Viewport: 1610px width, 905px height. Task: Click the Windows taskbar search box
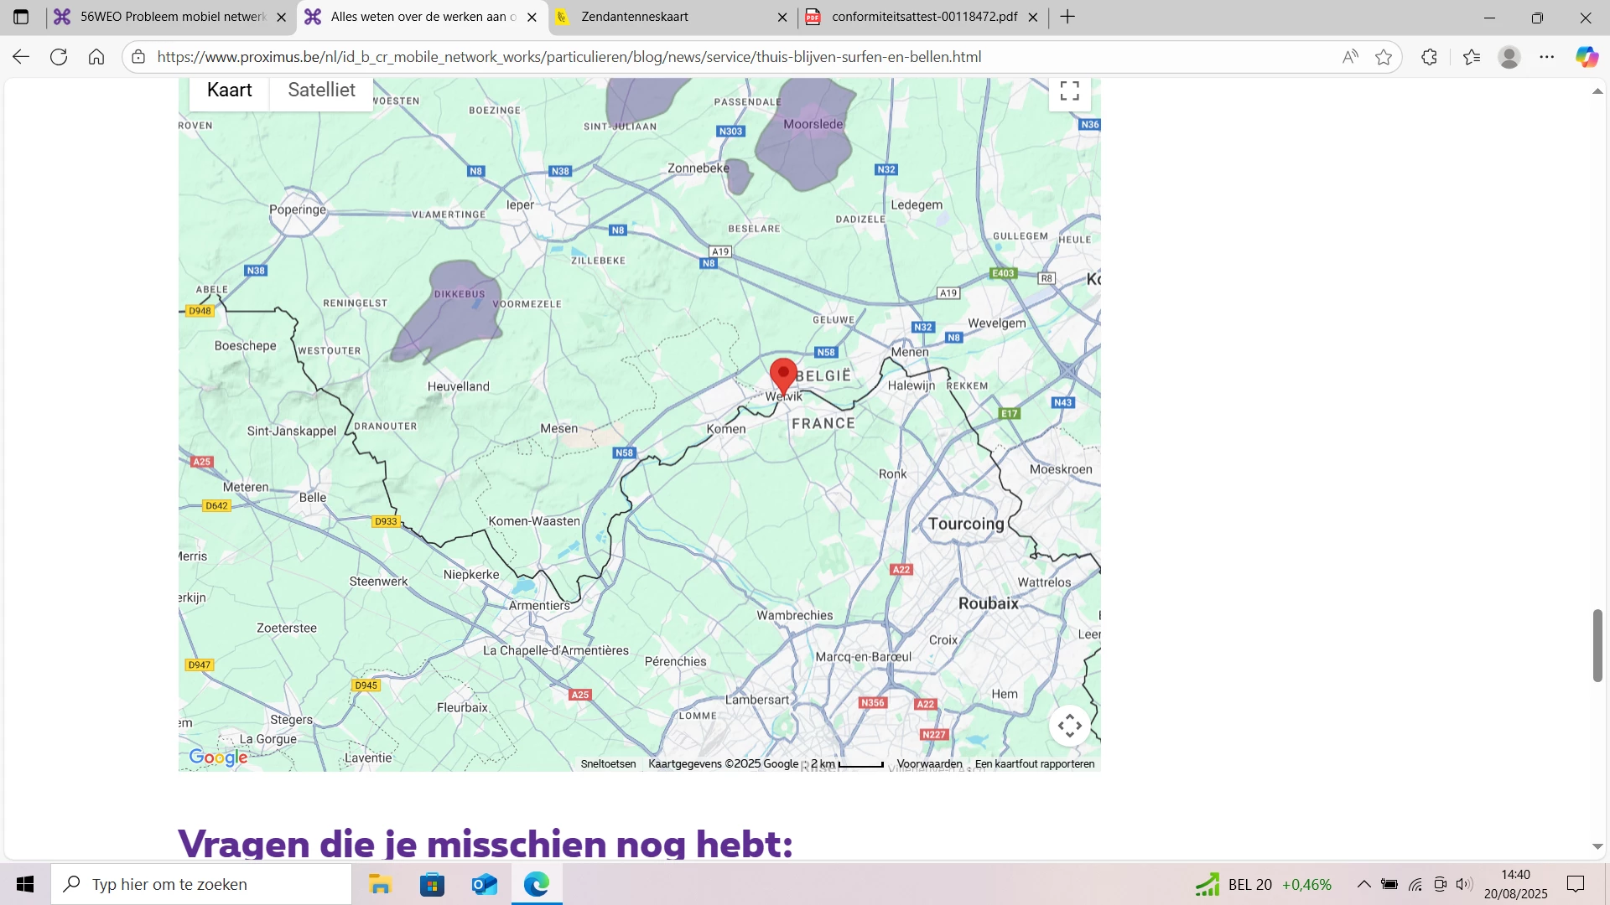click(x=201, y=884)
